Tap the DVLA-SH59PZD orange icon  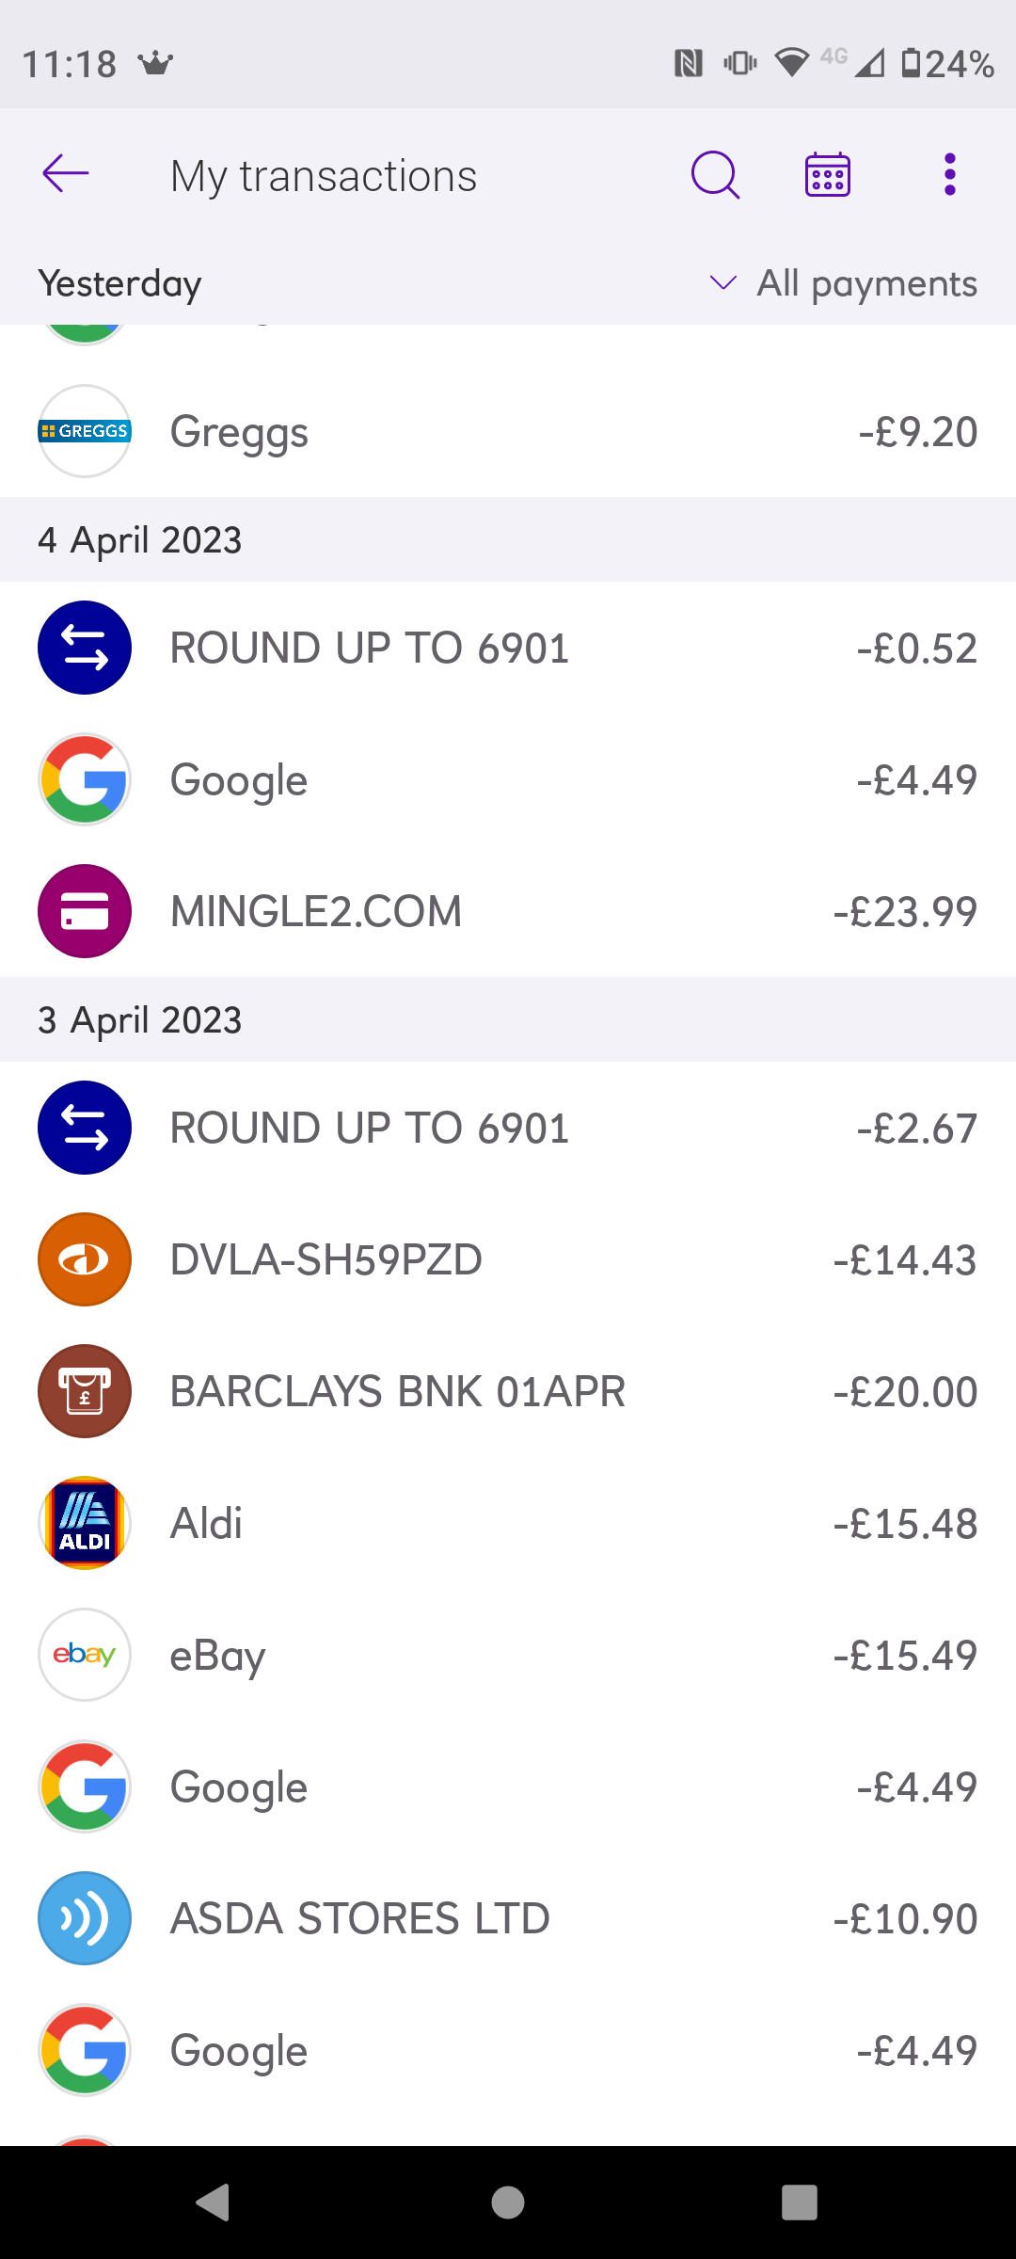coord(85,1259)
